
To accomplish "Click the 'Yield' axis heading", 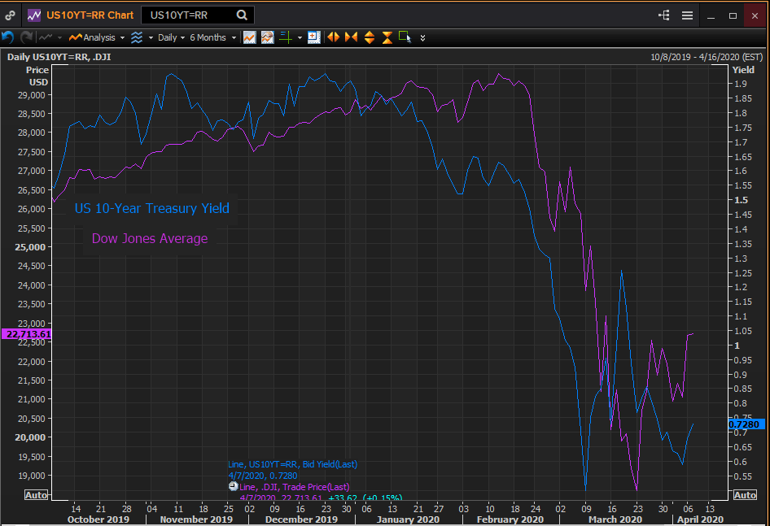I will pos(743,70).
